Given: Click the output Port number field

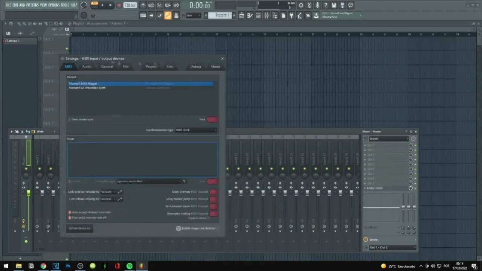Looking at the screenshot, I should (x=212, y=120).
